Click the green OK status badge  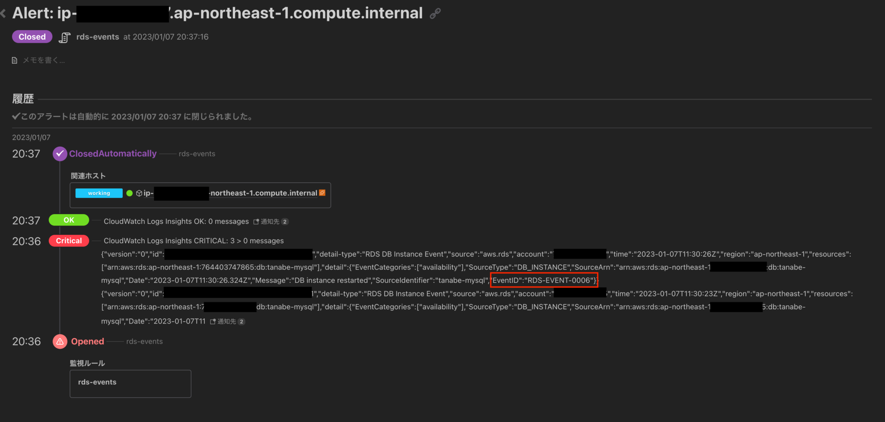[x=69, y=220]
